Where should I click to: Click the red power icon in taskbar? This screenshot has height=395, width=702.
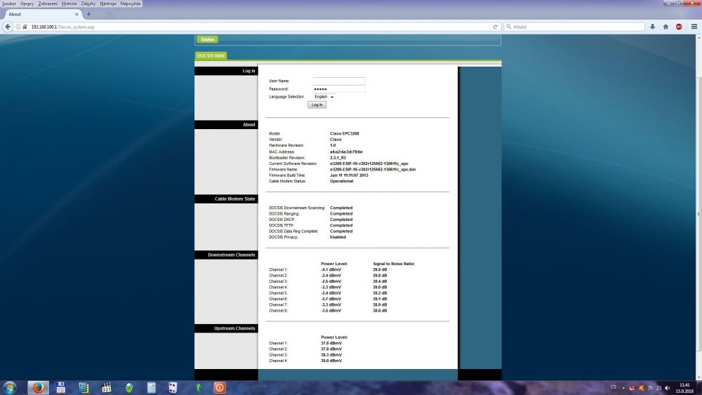point(219,387)
